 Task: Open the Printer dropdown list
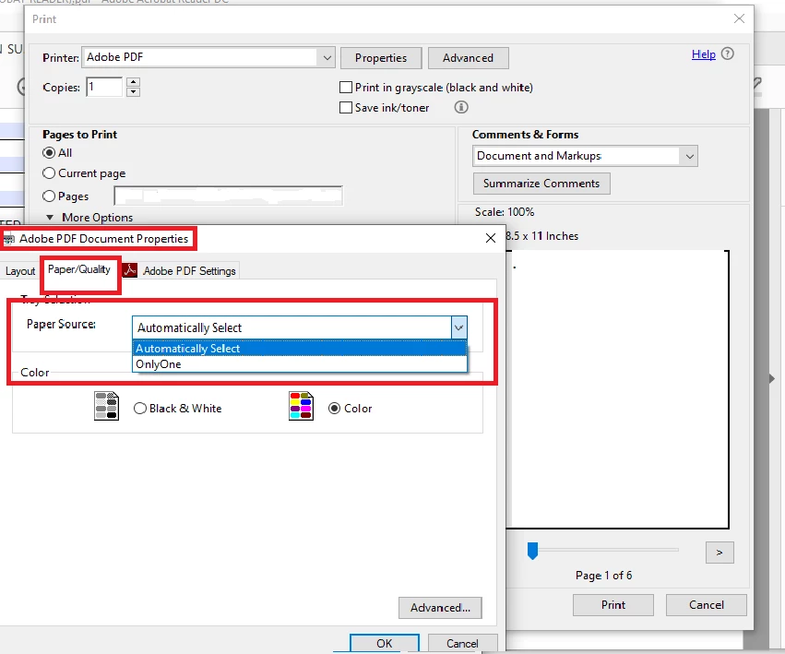point(327,57)
